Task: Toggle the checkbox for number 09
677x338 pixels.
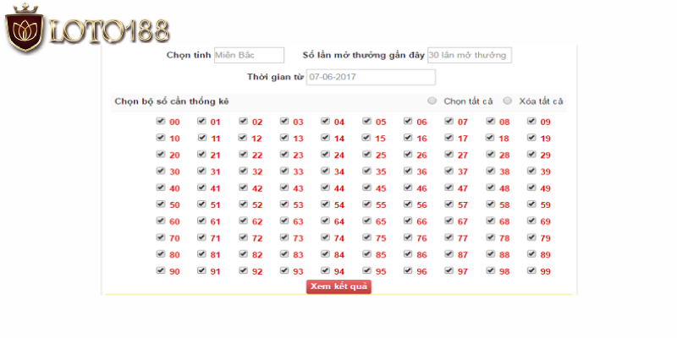Action: tap(531, 121)
